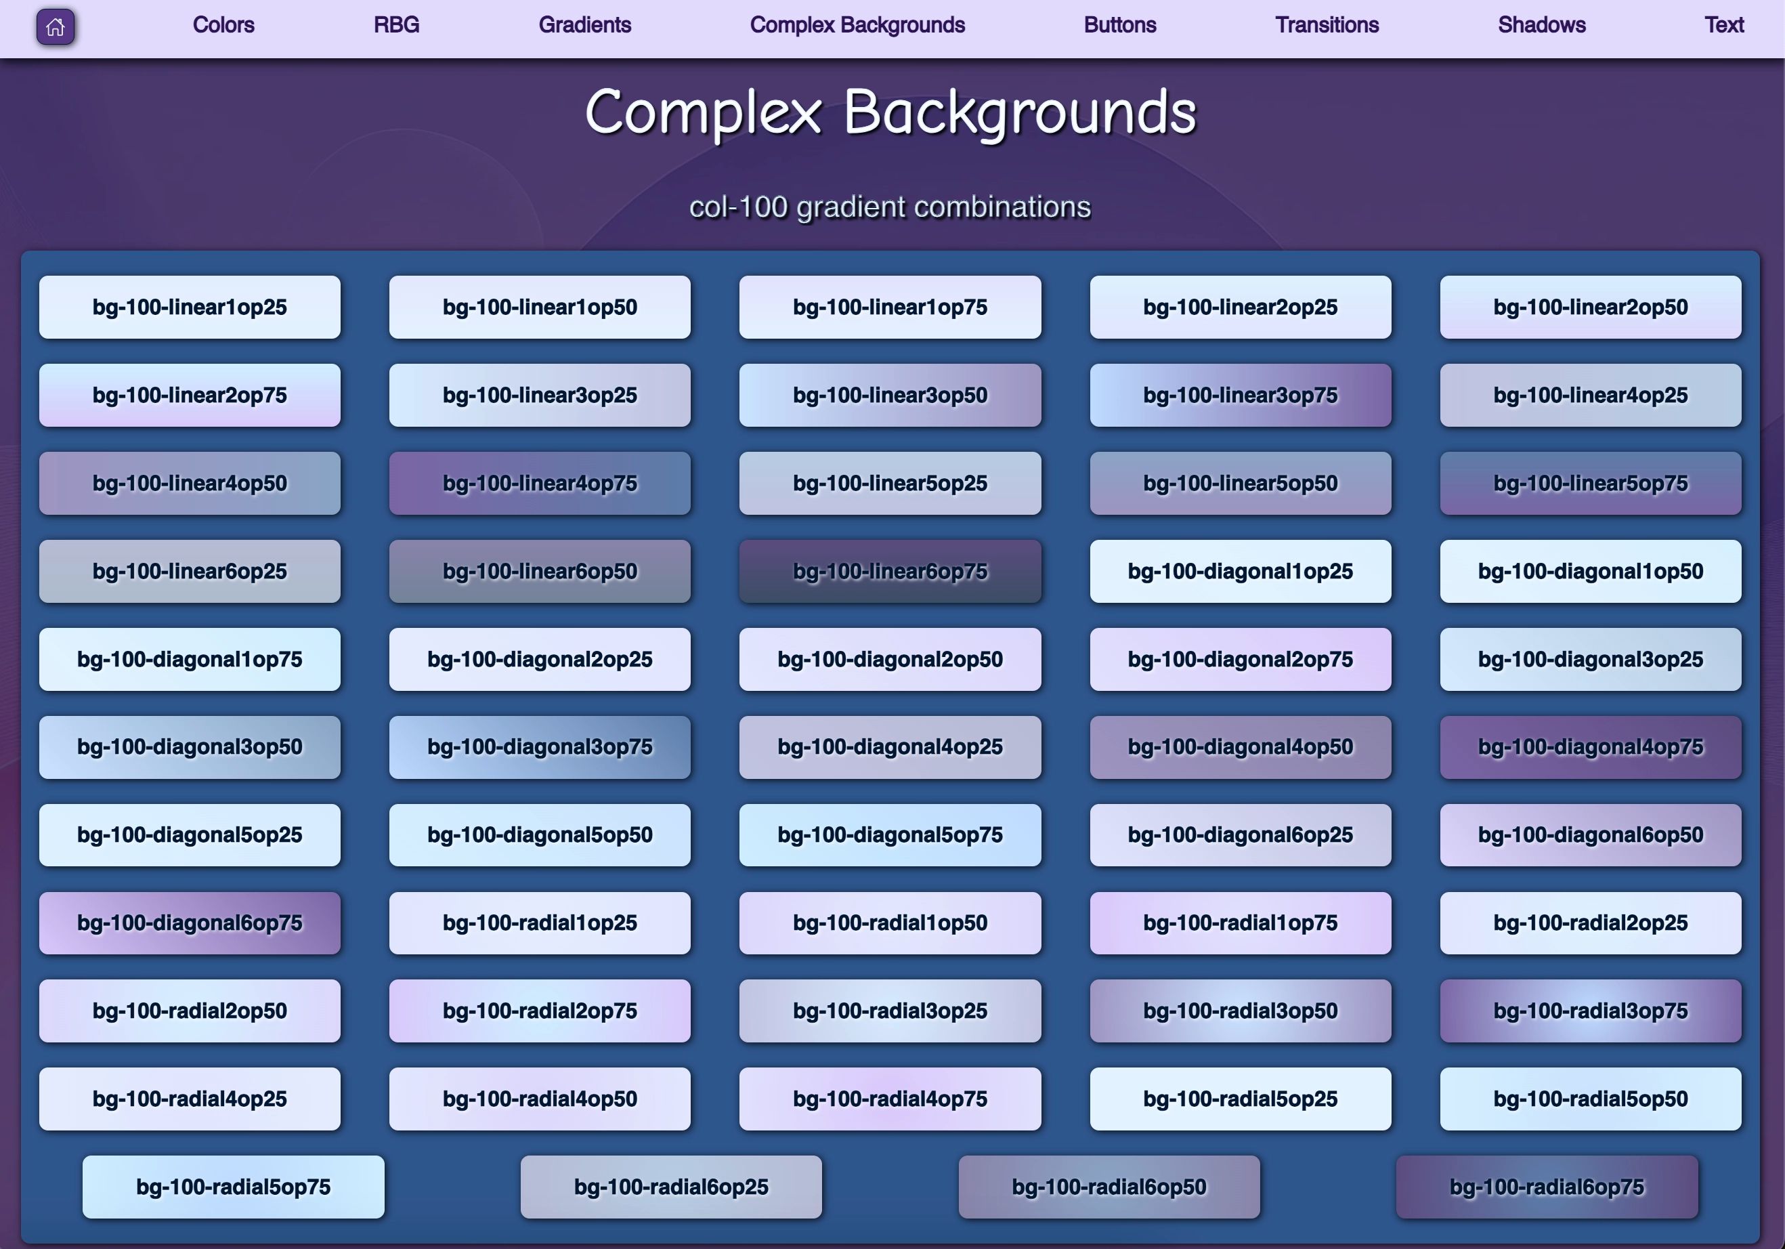Go to the Transitions section
The image size is (1785, 1249).
[1325, 25]
